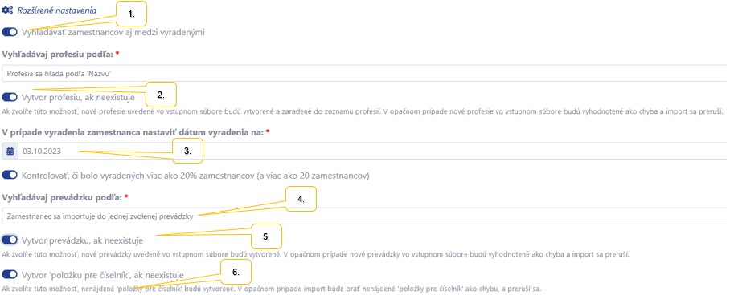Click the Vyhľadávať zamestnancov aj medzi vyradenými label
Image resolution: width=730 pixels, height=299 pixels.
pos(113,33)
